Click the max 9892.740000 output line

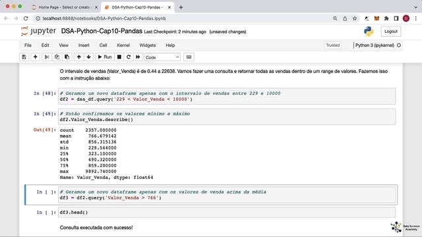point(88,171)
